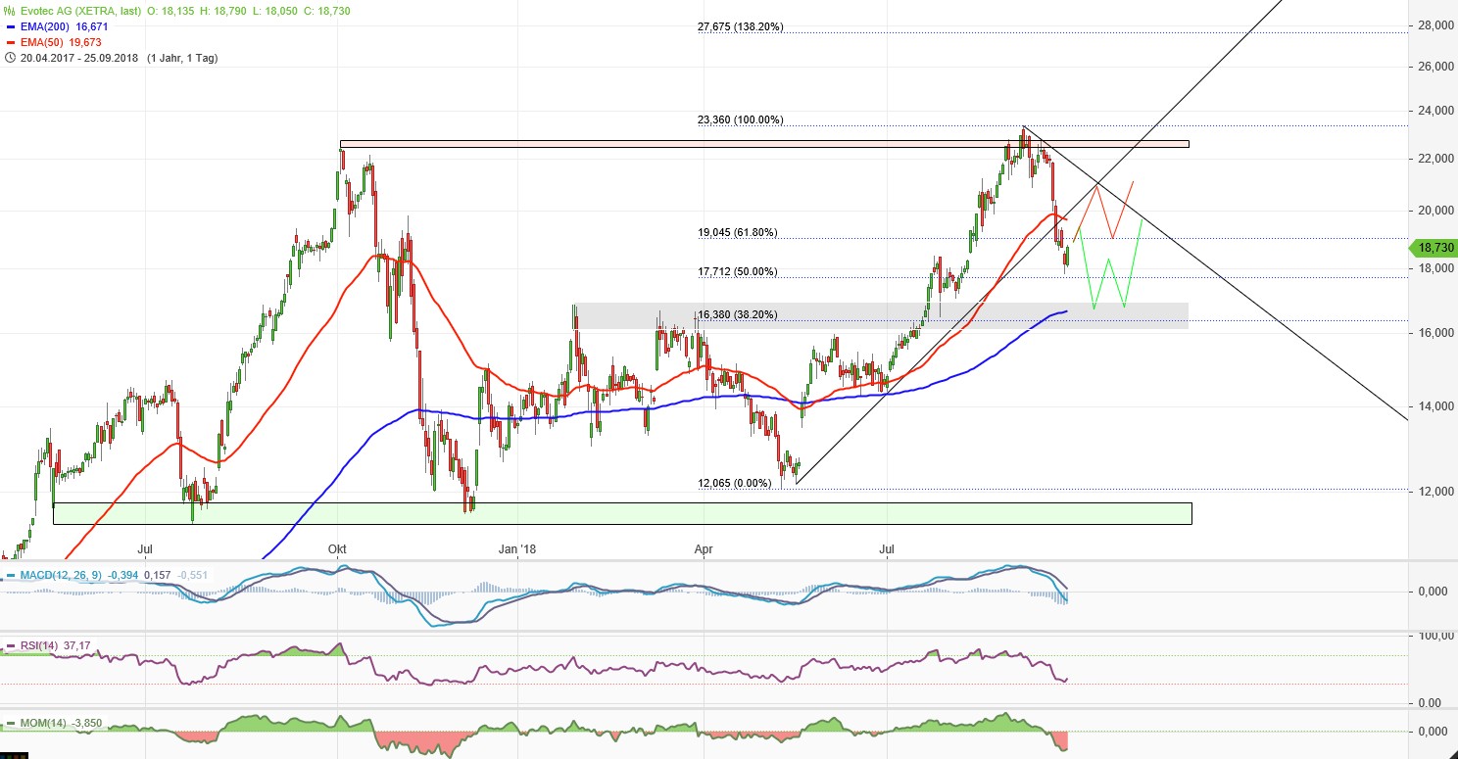1458x759 pixels.
Task: Click the candlestick chart icon beside Evotec AG
Action: click(x=9, y=10)
